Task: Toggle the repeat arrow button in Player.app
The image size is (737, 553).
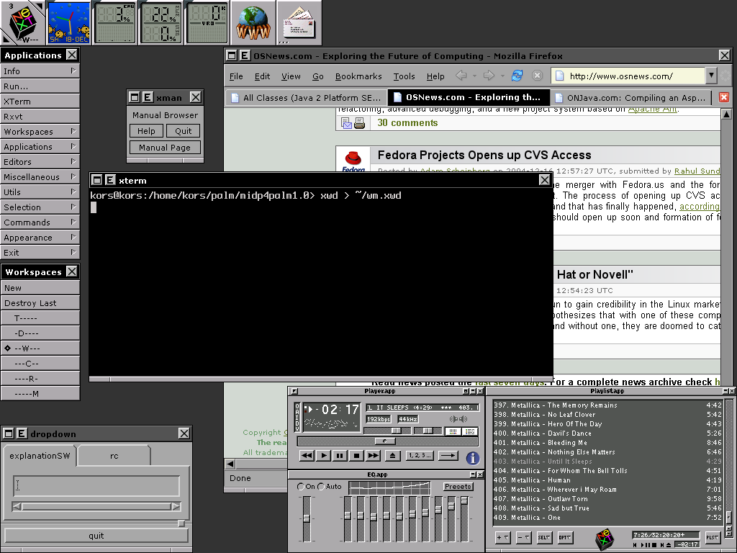Action: [448, 455]
